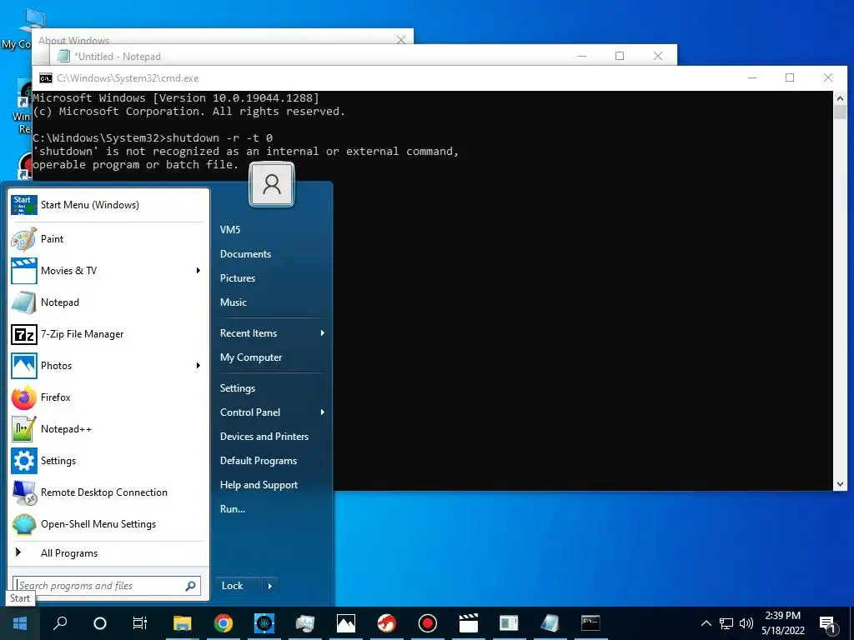Open Task View from the taskbar
The width and height of the screenshot is (854, 640).
pos(140,623)
